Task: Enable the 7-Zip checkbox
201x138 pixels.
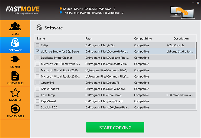Action: [38, 45]
